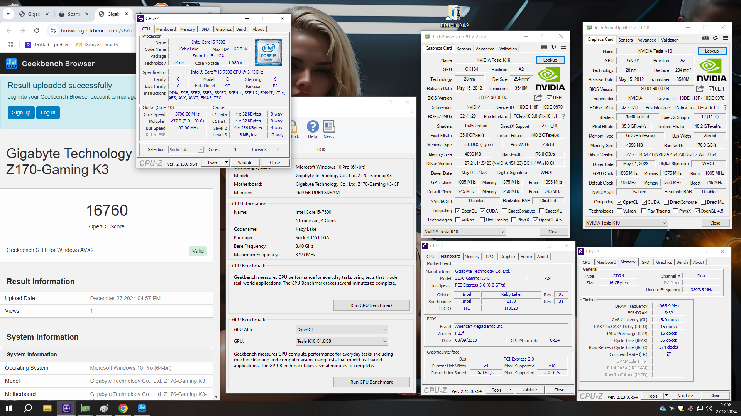The width and height of the screenshot is (741, 416).
Task: Click Sign up button on Geekbench page
Action: 21,113
